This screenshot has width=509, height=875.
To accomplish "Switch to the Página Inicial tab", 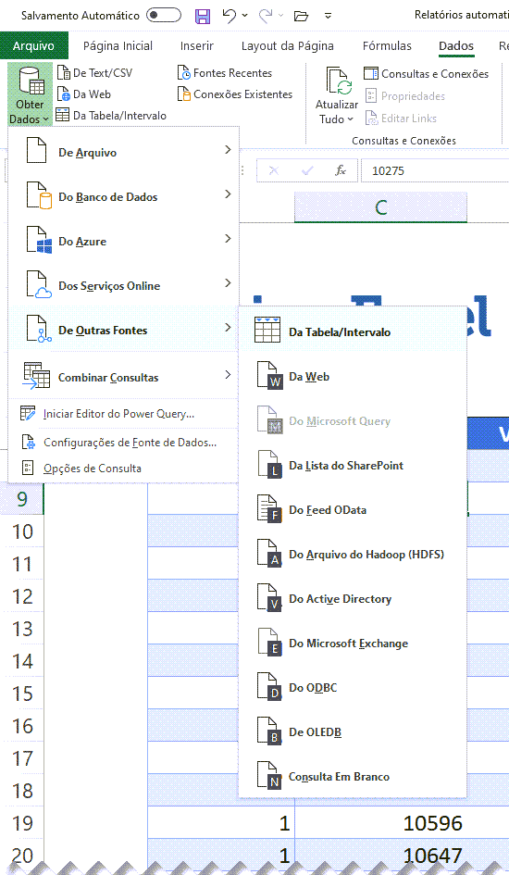I will (118, 45).
